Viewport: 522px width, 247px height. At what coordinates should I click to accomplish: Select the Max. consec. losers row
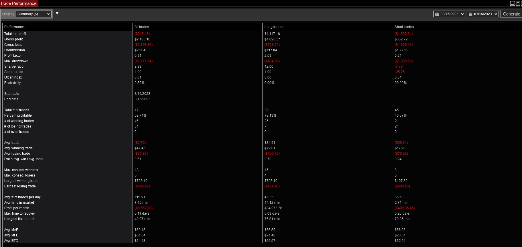click(x=20, y=175)
